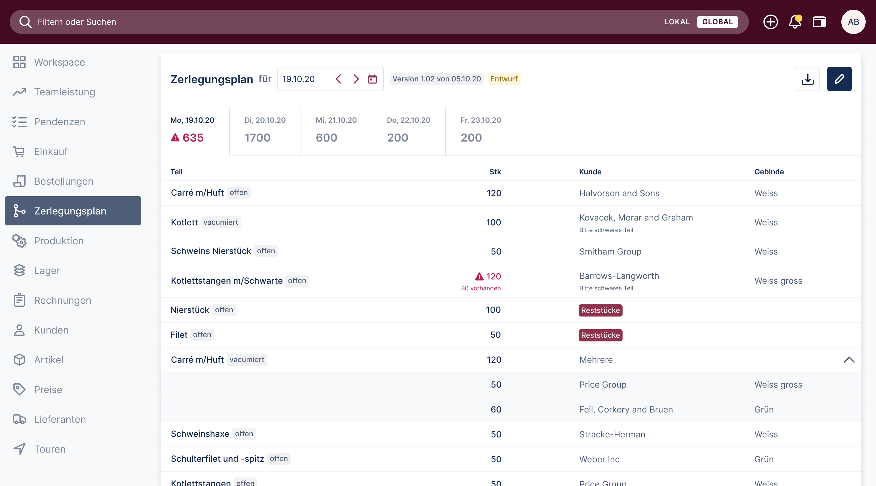Image resolution: width=876 pixels, height=486 pixels.
Task: Switch search scope to LOKAL
Action: point(677,22)
